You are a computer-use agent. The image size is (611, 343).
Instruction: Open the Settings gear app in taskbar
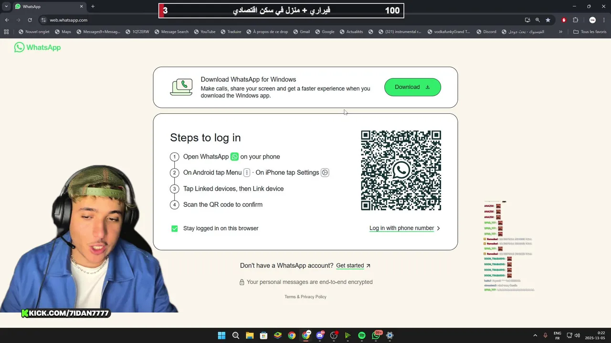pos(390,335)
